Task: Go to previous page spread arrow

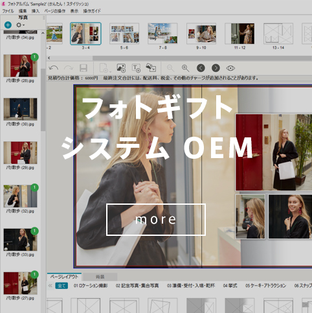Action: (x=201, y=68)
